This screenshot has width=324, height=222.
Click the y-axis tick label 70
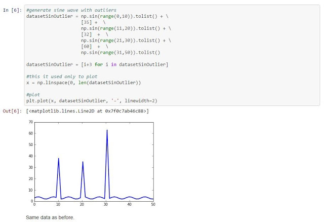click(x=30, y=122)
